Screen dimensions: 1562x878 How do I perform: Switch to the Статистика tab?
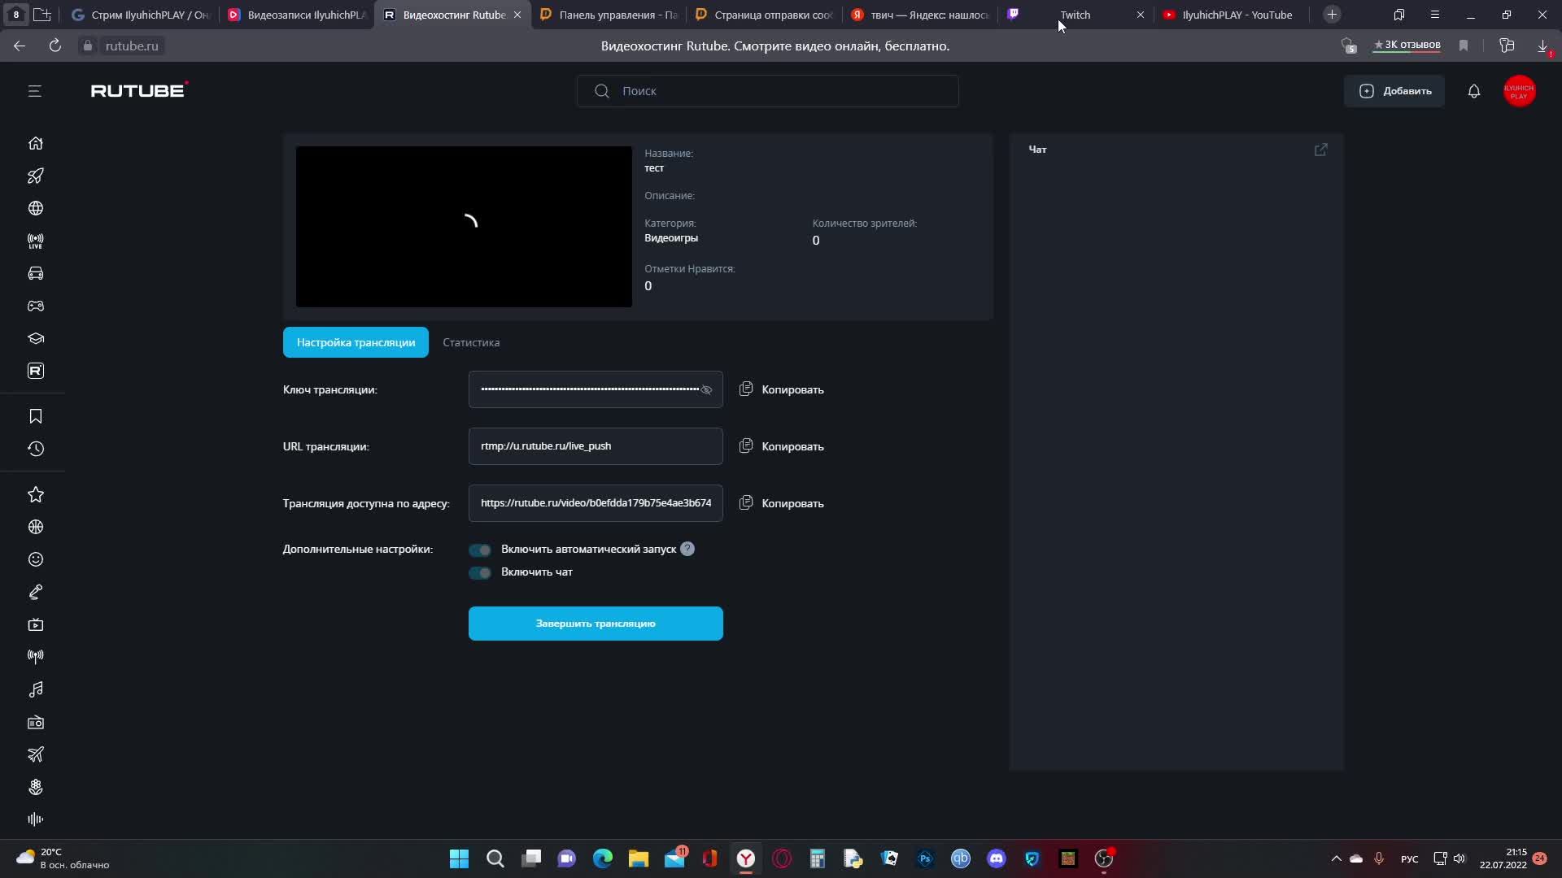click(471, 342)
